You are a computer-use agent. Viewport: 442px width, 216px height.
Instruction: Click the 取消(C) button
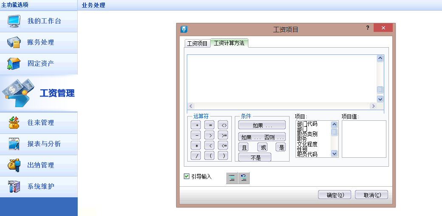click(x=372, y=195)
